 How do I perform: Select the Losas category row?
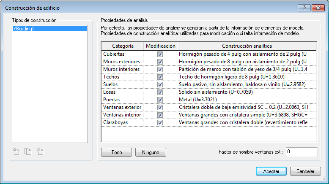pyautogui.click(x=123, y=92)
